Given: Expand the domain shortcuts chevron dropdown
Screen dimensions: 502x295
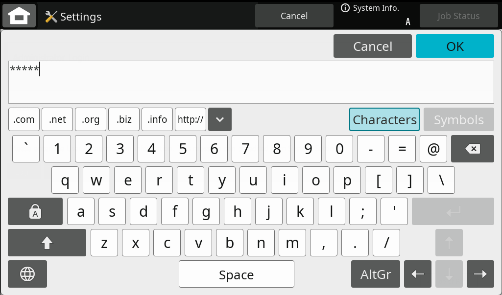Looking at the screenshot, I should tap(220, 119).
